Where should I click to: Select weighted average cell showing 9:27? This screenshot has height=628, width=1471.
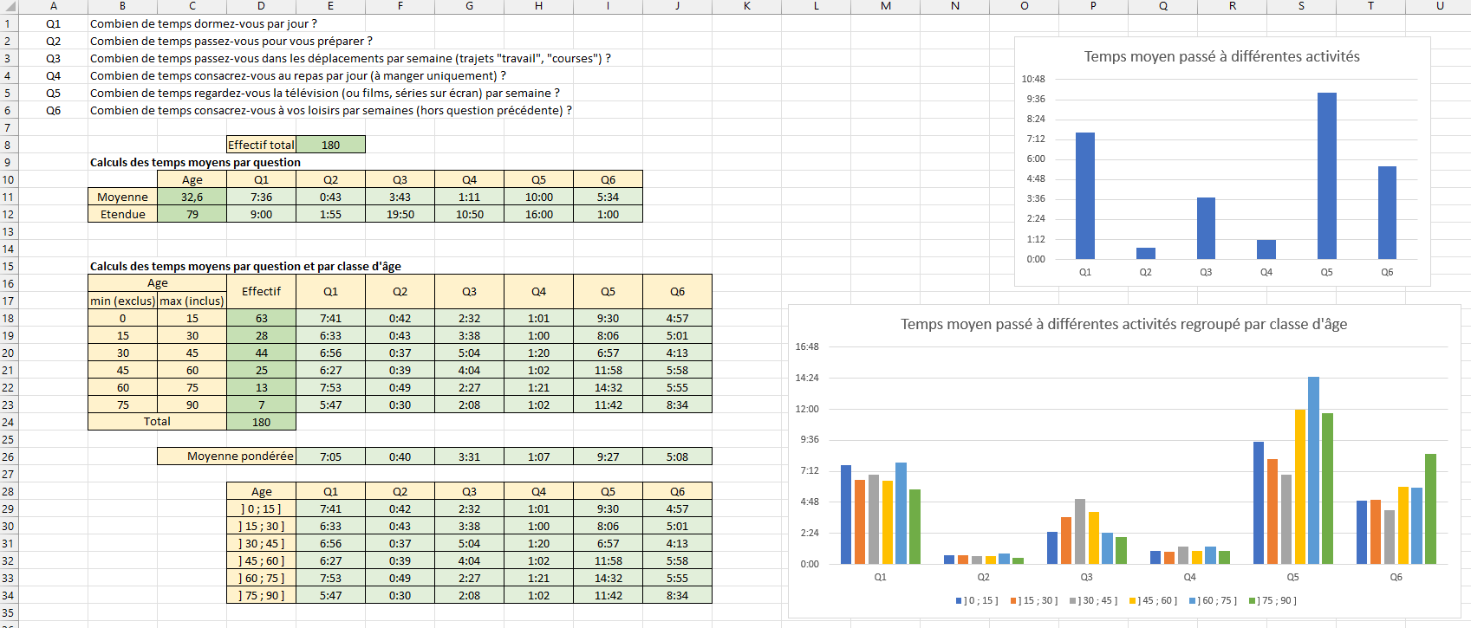pyautogui.click(x=608, y=456)
